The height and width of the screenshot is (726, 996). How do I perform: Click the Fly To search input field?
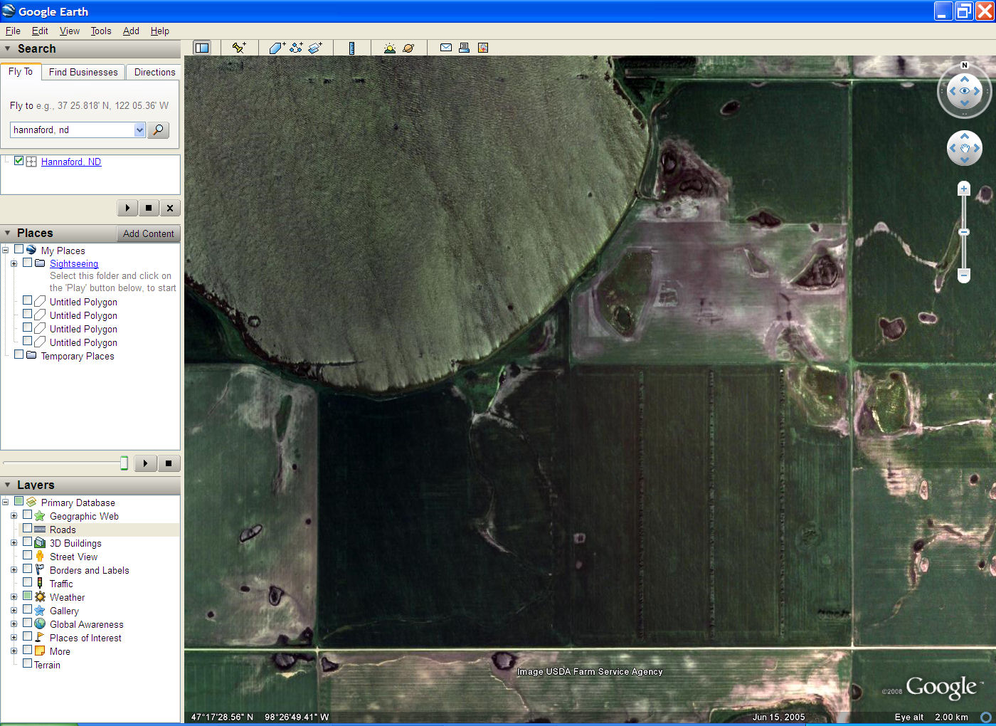pos(72,130)
